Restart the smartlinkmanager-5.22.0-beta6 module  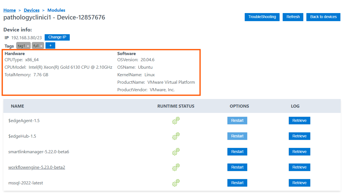coord(237,152)
